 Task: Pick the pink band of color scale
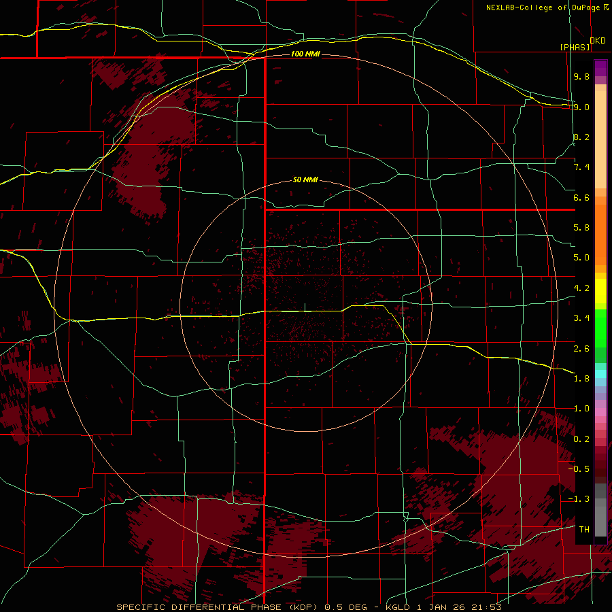600,412
